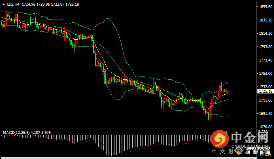The height and width of the screenshot is (159, 274).
Task: Click the -19.609 MACD scale label
Action: (265, 155)
